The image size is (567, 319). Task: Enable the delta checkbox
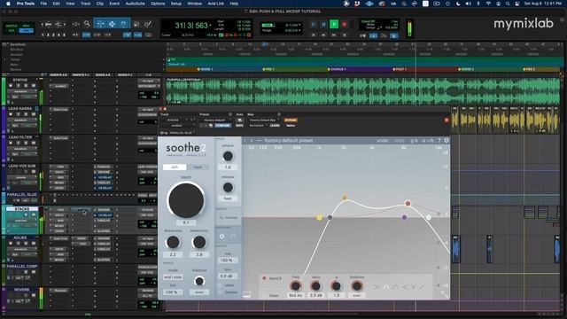(x=221, y=285)
